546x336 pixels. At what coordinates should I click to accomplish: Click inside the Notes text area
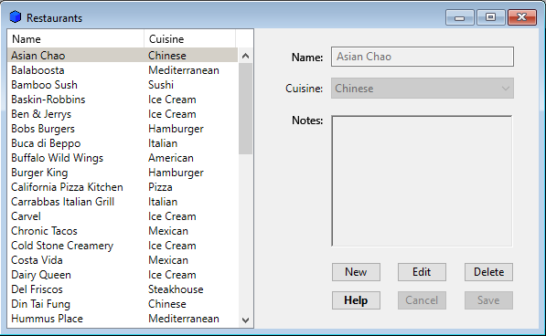tap(422, 181)
